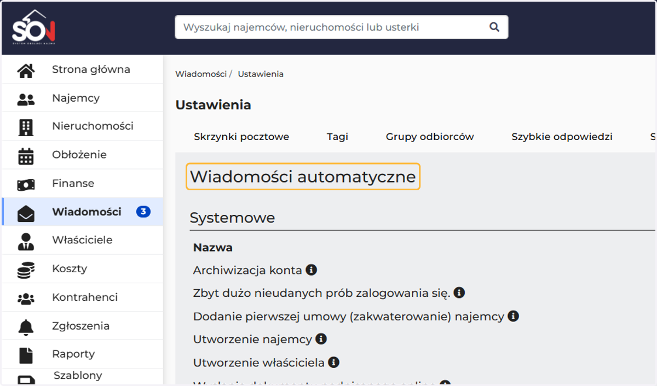Click the Ustawienia breadcrumb
657x386 pixels.
[261, 74]
